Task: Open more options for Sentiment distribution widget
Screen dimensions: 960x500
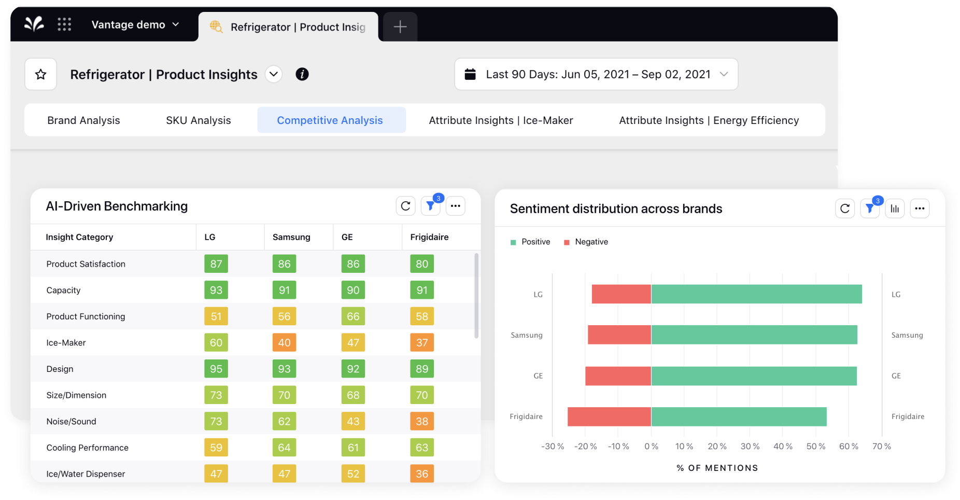Action: click(920, 209)
